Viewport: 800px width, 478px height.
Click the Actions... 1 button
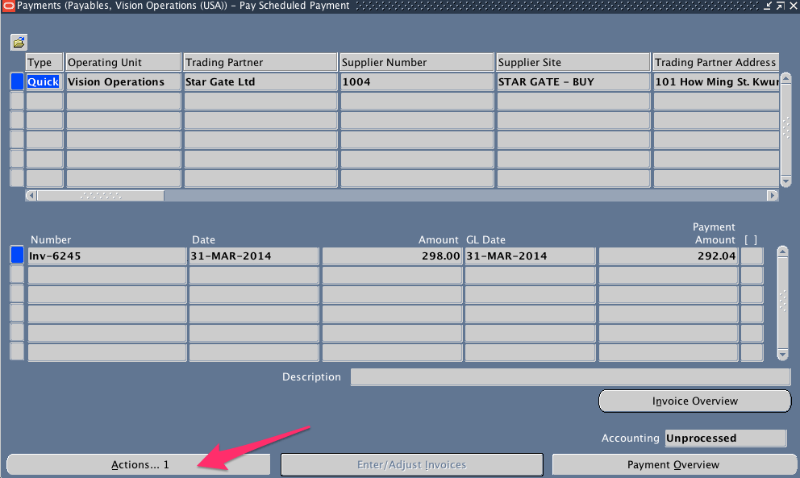(137, 463)
